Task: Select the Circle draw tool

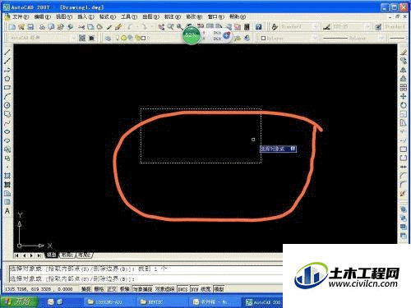Action: pyautogui.click(x=7, y=105)
